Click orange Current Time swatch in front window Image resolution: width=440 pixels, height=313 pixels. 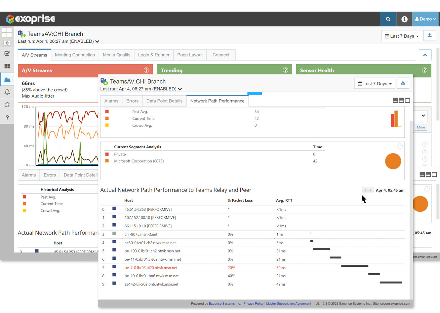[x=107, y=118]
